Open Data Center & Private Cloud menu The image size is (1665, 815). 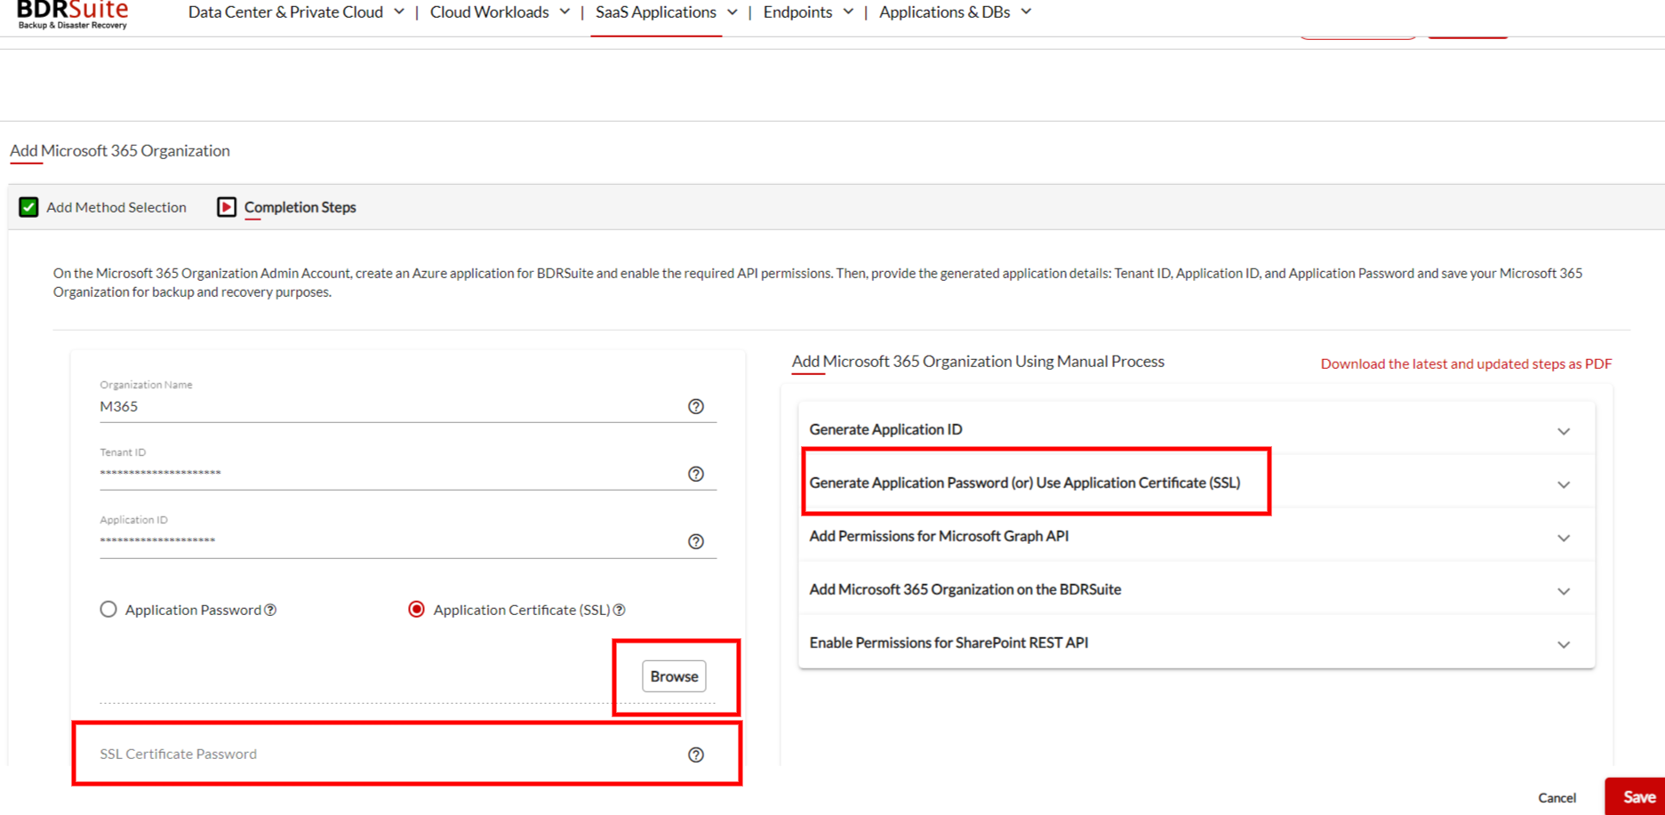click(296, 12)
